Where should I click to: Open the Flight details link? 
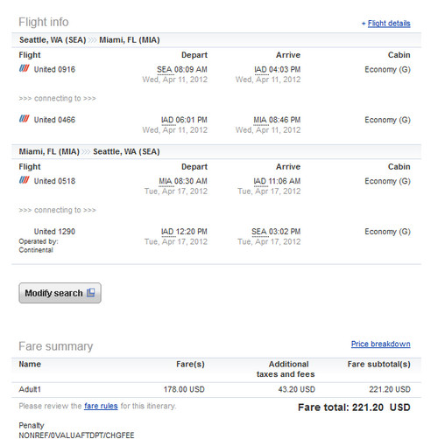point(389,24)
